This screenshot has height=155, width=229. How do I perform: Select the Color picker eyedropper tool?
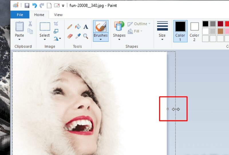click(x=78, y=36)
